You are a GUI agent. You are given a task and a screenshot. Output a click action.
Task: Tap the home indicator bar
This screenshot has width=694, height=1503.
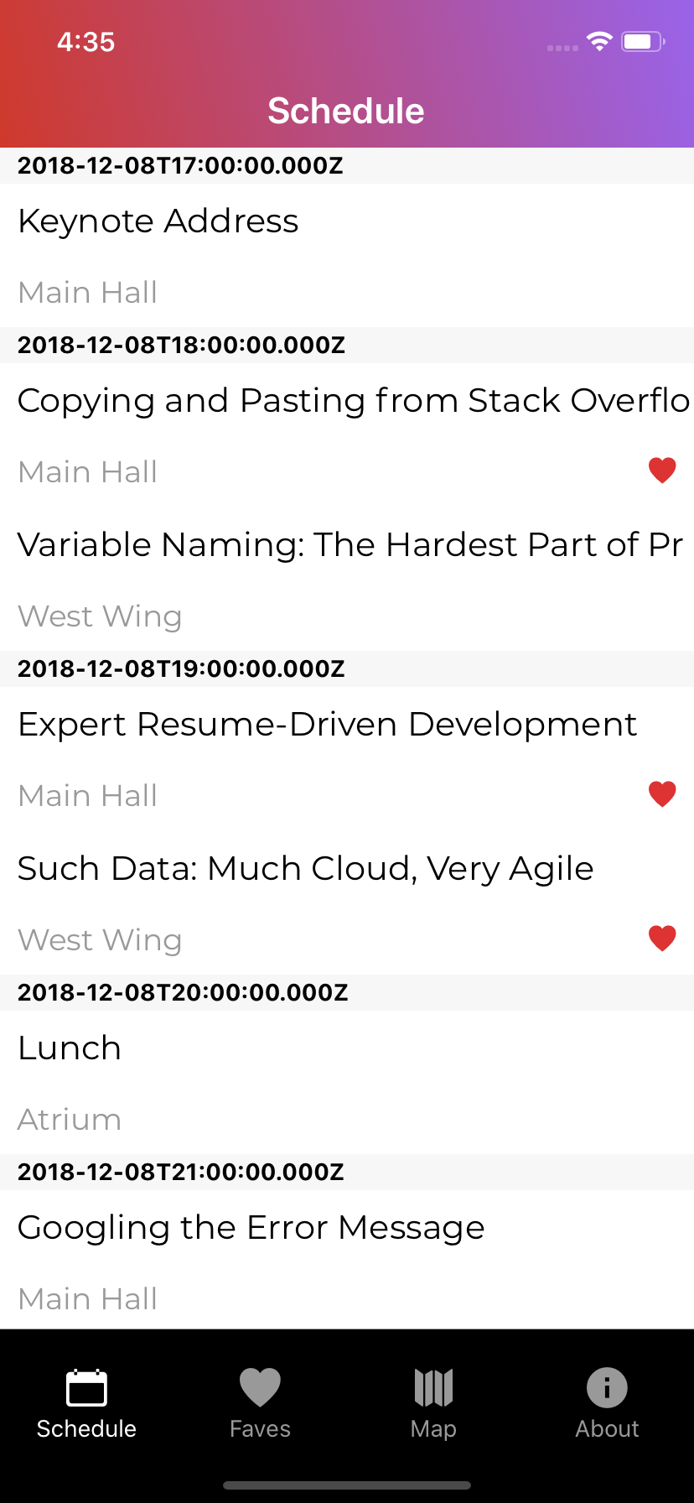click(347, 1485)
